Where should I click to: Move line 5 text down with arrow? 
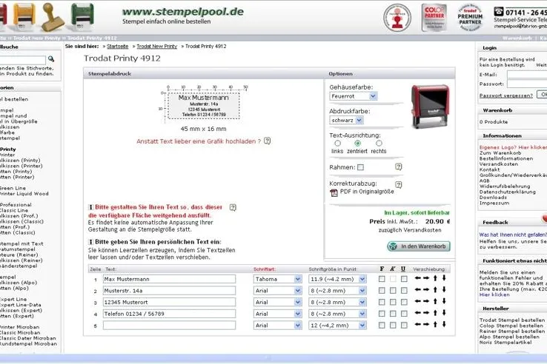click(x=444, y=324)
